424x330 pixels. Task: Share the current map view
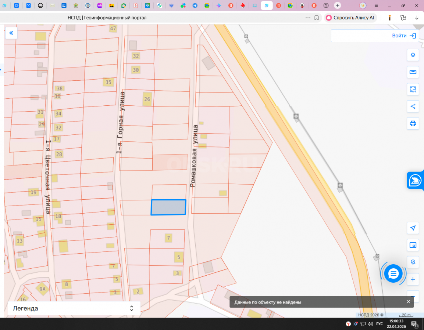pos(413,106)
